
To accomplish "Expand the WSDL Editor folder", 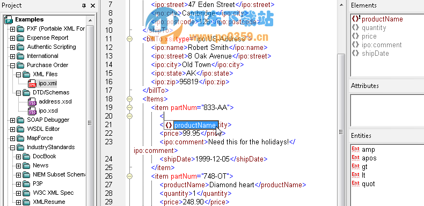I will 12,129.
